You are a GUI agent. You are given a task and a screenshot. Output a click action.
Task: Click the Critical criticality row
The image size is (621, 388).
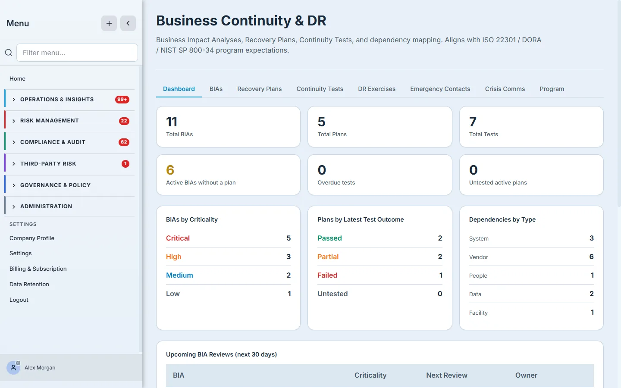(229, 238)
